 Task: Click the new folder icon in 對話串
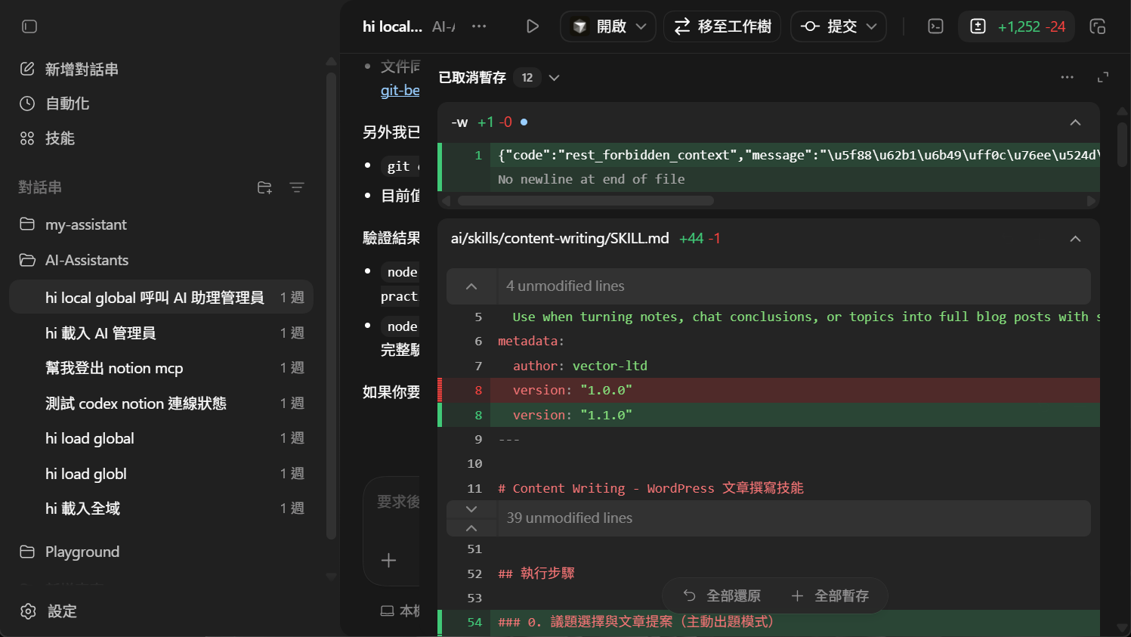coord(264,187)
